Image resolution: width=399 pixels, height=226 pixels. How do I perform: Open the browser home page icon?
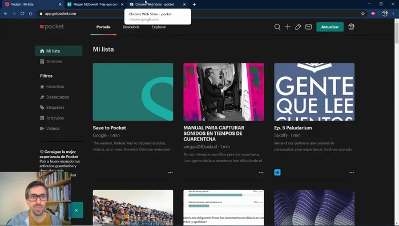[x=30, y=14]
